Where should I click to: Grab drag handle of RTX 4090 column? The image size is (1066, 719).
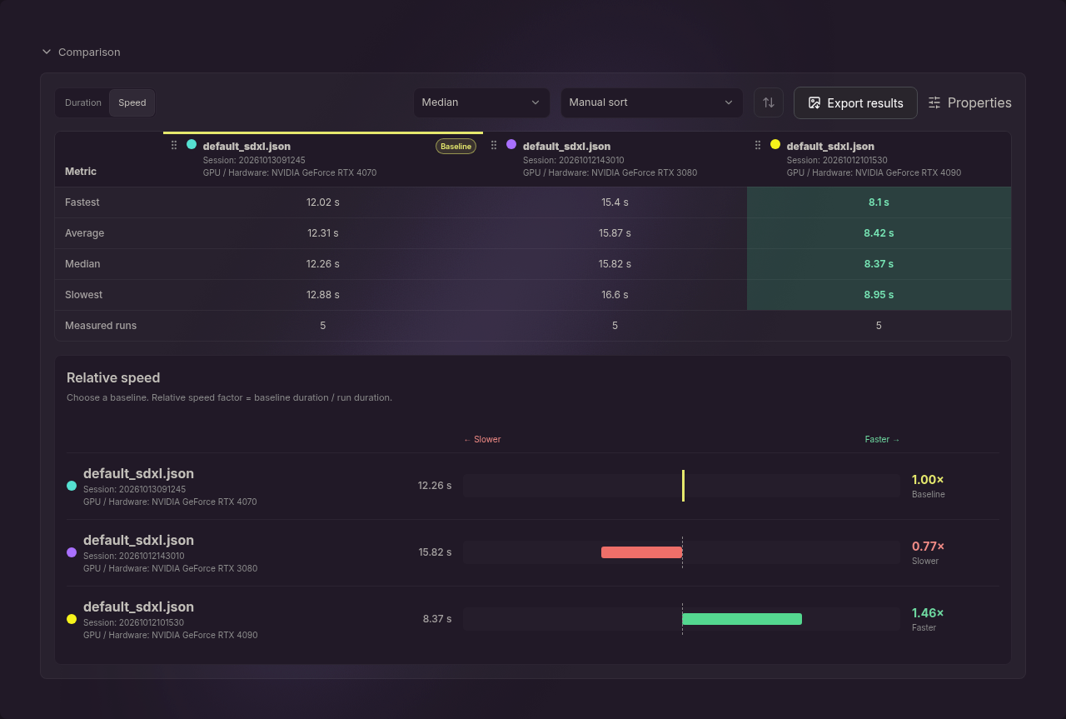click(x=758, y=145)
